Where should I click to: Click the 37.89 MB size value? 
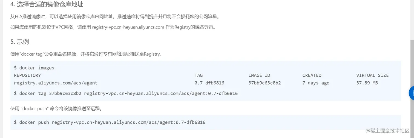(367, 83)
